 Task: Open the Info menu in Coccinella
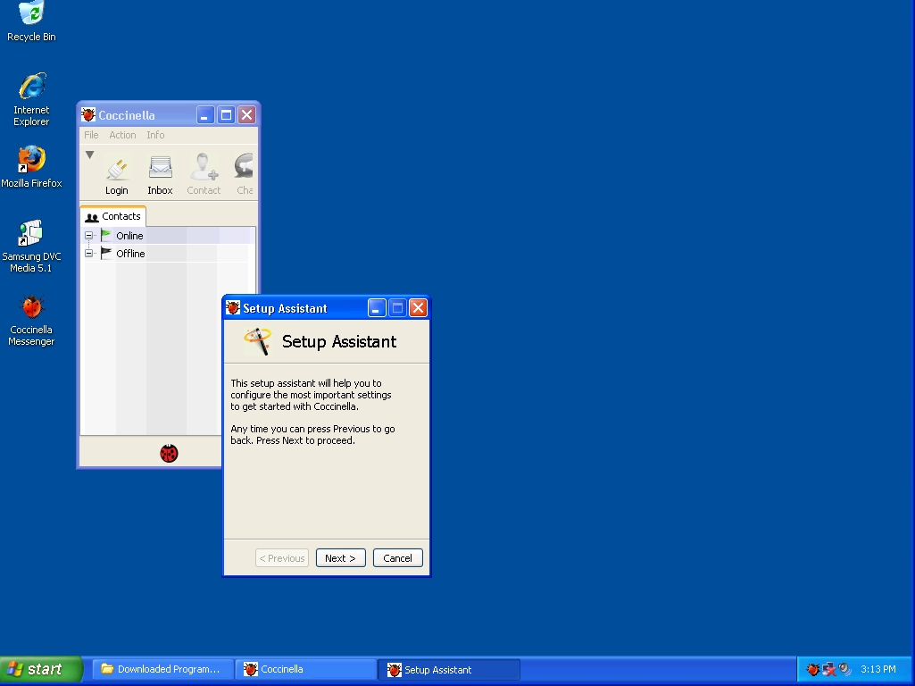tap(155, 135)
